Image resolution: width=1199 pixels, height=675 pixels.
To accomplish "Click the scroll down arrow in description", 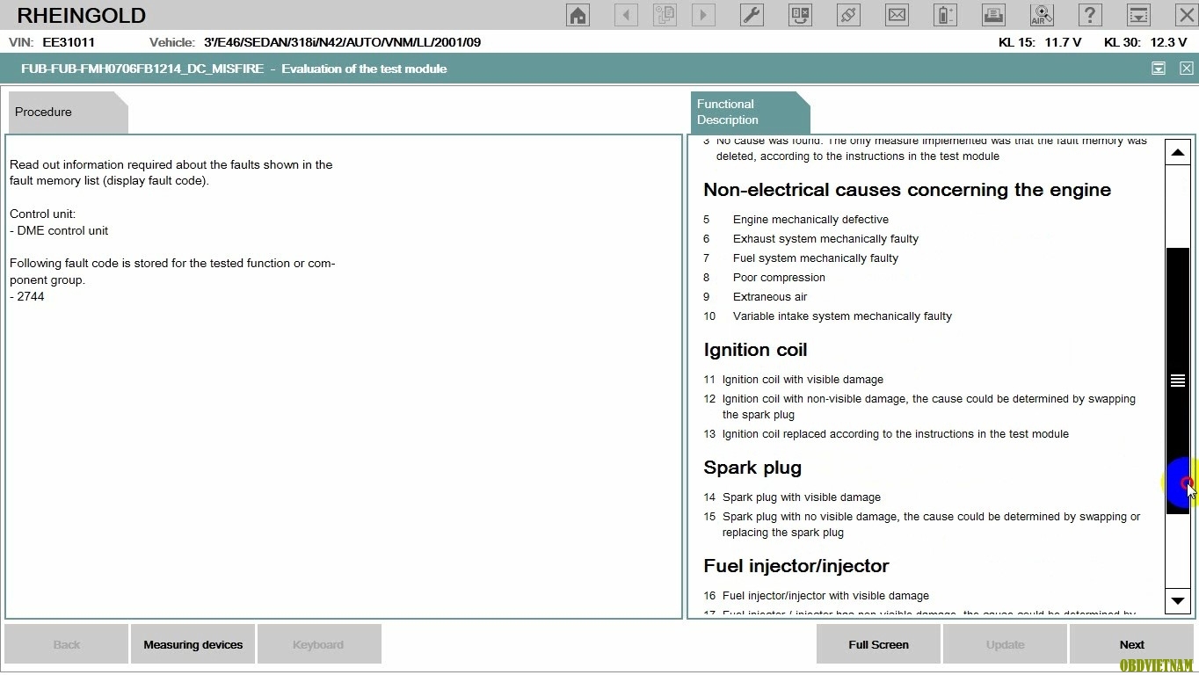I will click(1178, 601).
